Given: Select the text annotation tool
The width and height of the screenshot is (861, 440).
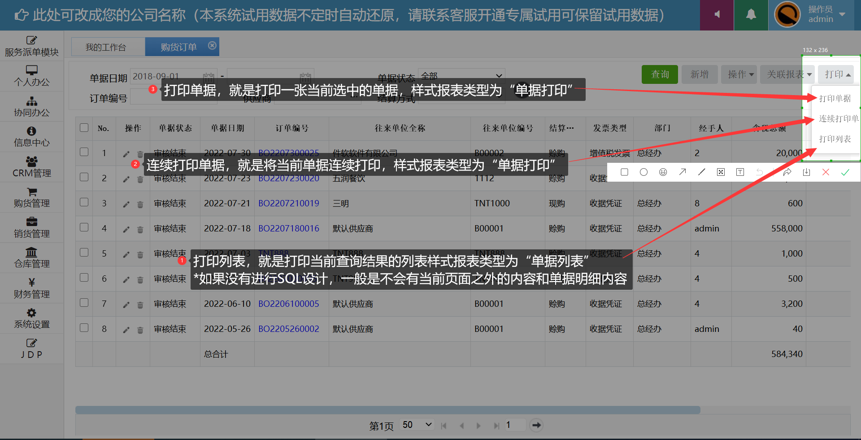Looking at the screenshot, I should pos(740,172).
